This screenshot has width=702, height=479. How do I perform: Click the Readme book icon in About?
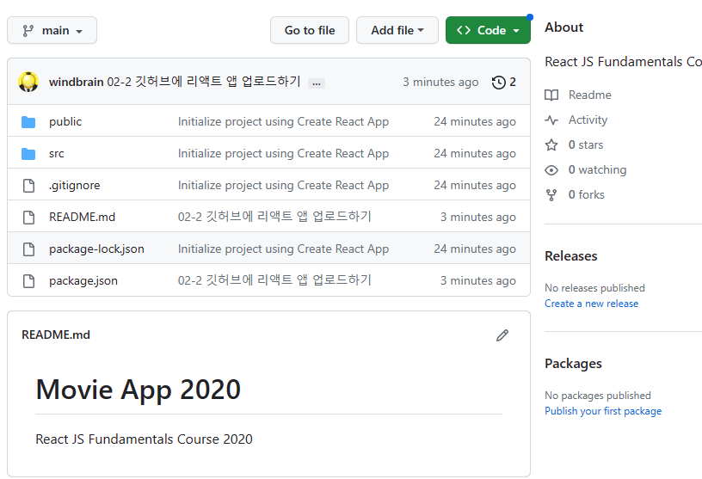pos(551,95)
